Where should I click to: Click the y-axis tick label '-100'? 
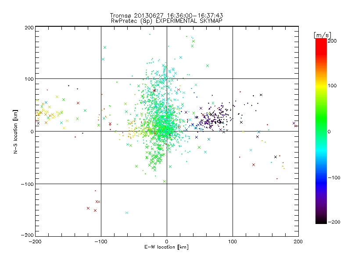[x=27, y=184]
